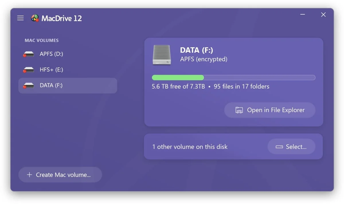Select the DATA (F:) volume label

[51, 85]
